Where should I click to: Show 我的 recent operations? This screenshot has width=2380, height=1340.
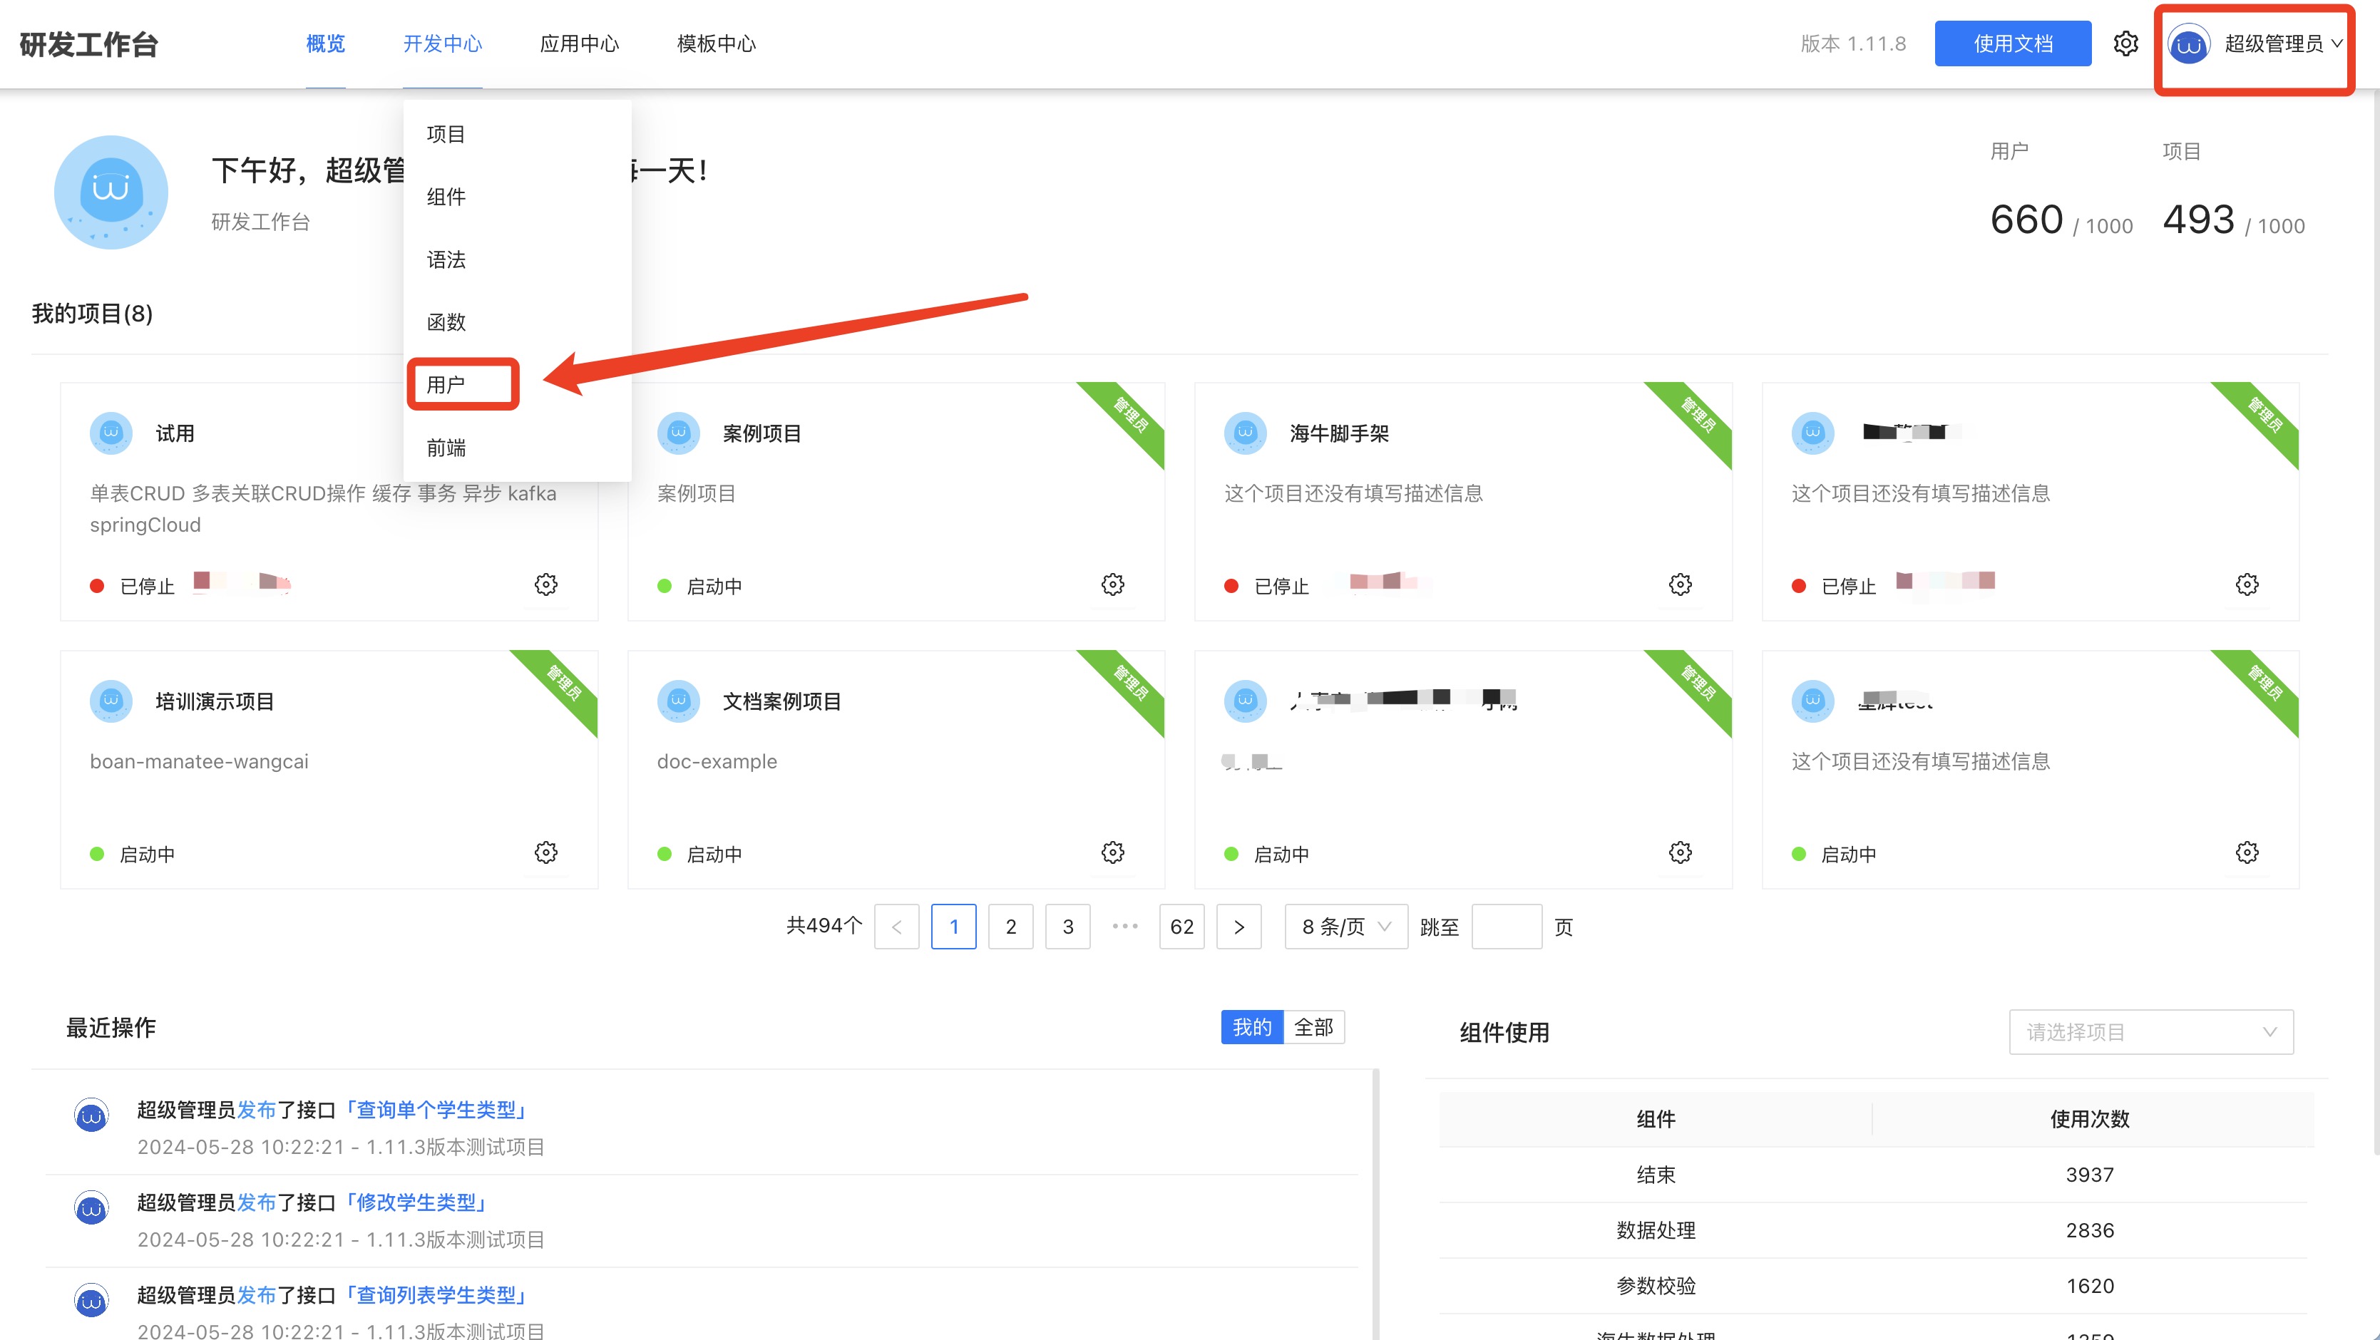pyautogui.click(x=1252, y=1027)
